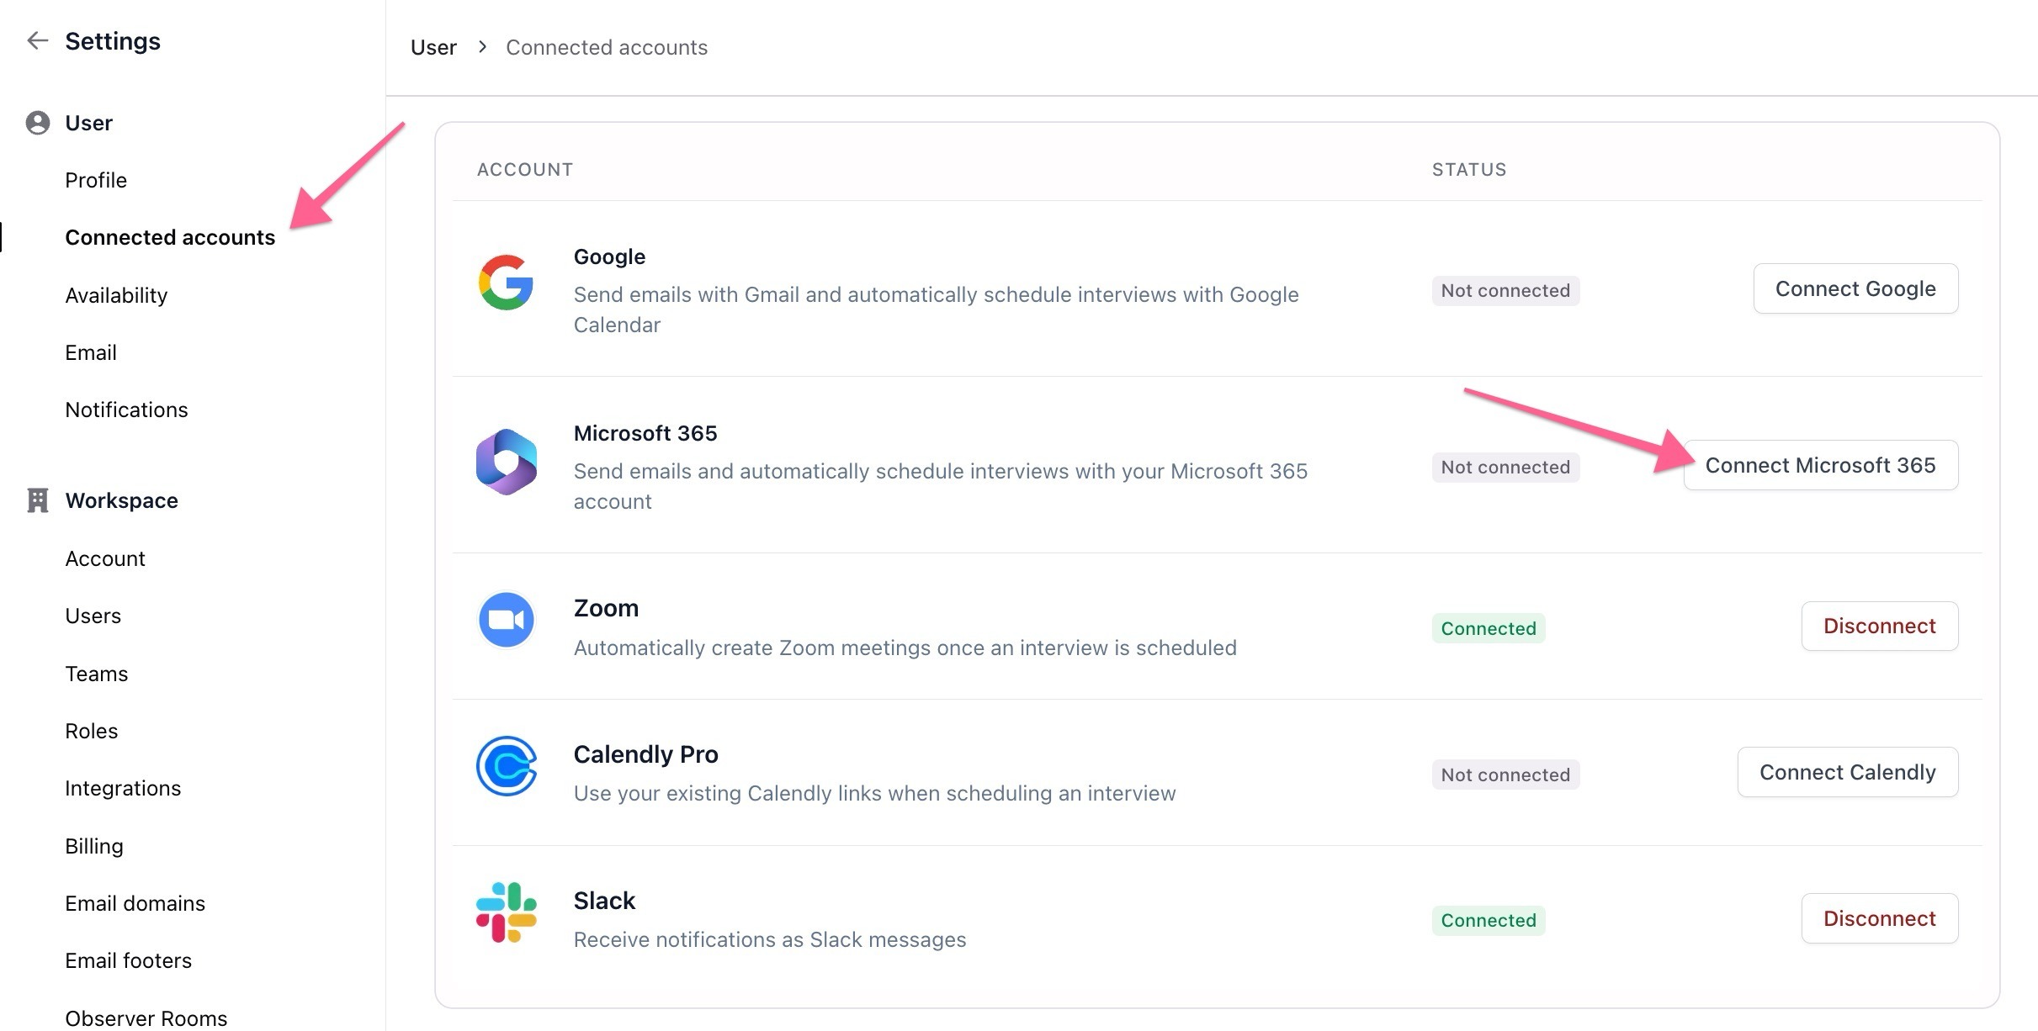Click the Google logo icon
Screen dimensions: 2038x1031
(506, 283)
